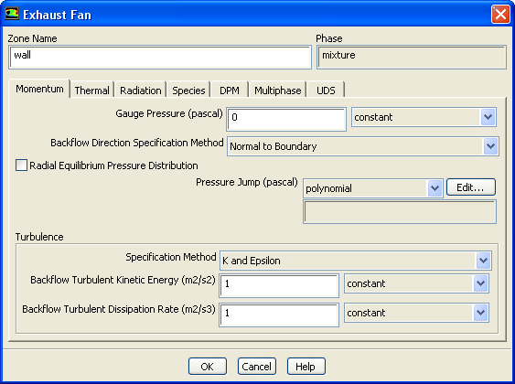
Task: Click the Fluent application icon in title bar
Action: [12, 15]
